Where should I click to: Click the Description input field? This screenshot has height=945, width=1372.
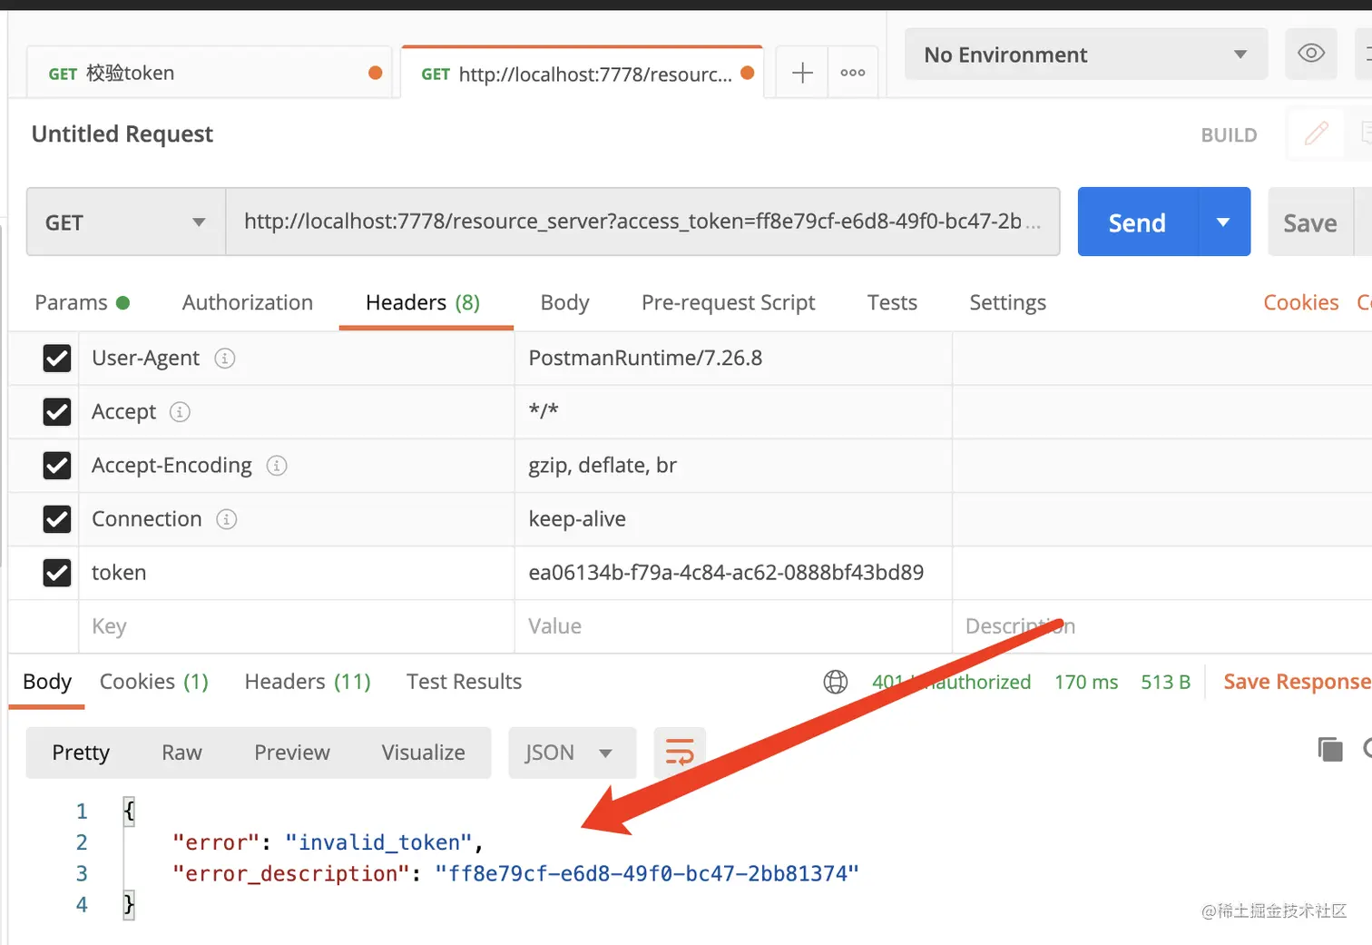click(x=1161, y=626)
